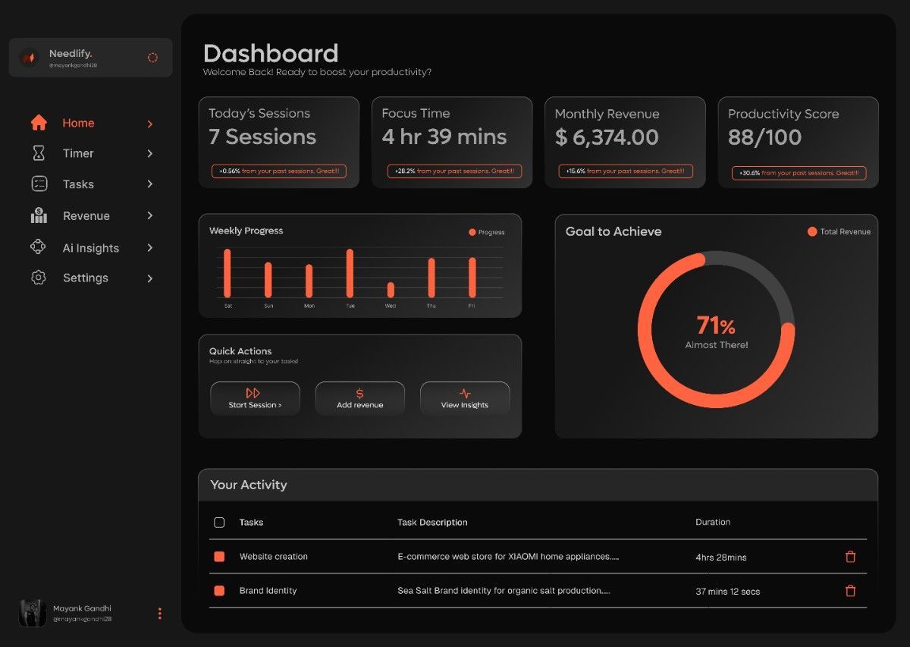Expand the Revenue menu chevron

(150, 216)
